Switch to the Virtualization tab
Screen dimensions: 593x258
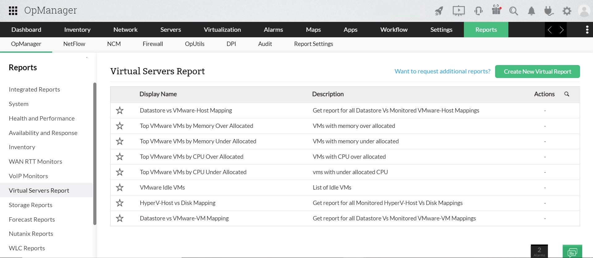tap(222, 30)
